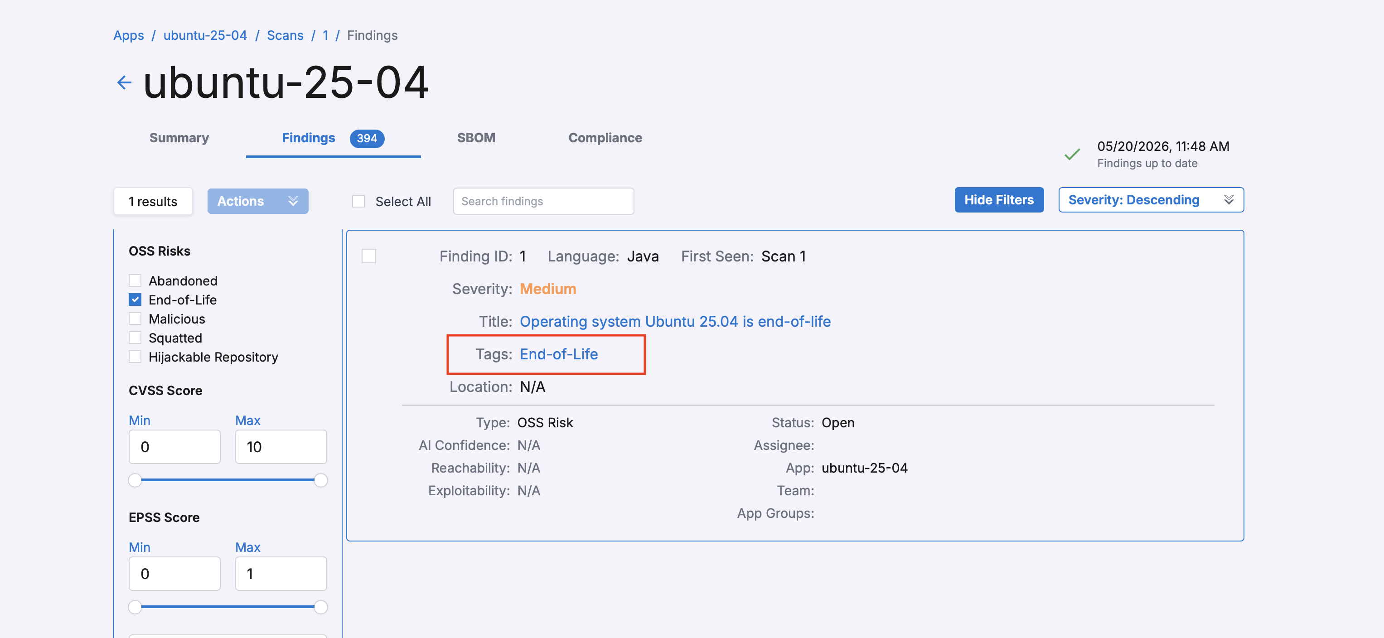Click the CVSS Score maximum slider handle
1384x638 pixels.
point(321,480)
